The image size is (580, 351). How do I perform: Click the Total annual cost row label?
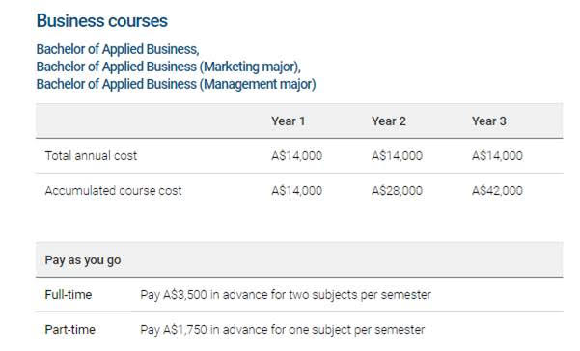(91, 155)
